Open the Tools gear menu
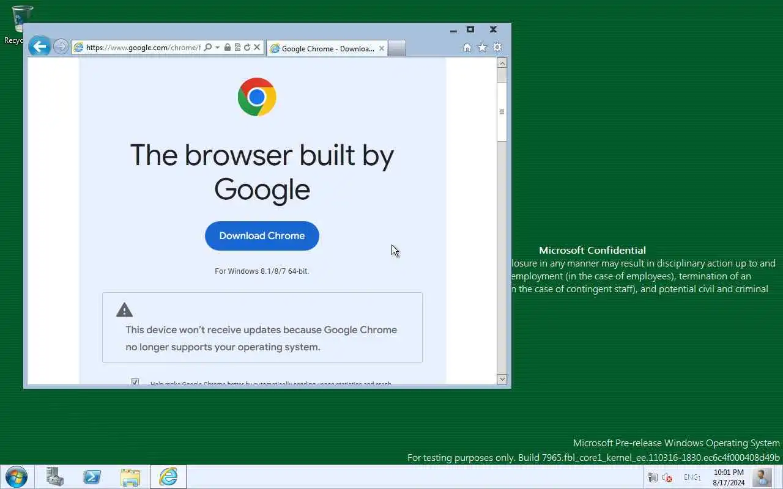783x489 pixels. 497,47
